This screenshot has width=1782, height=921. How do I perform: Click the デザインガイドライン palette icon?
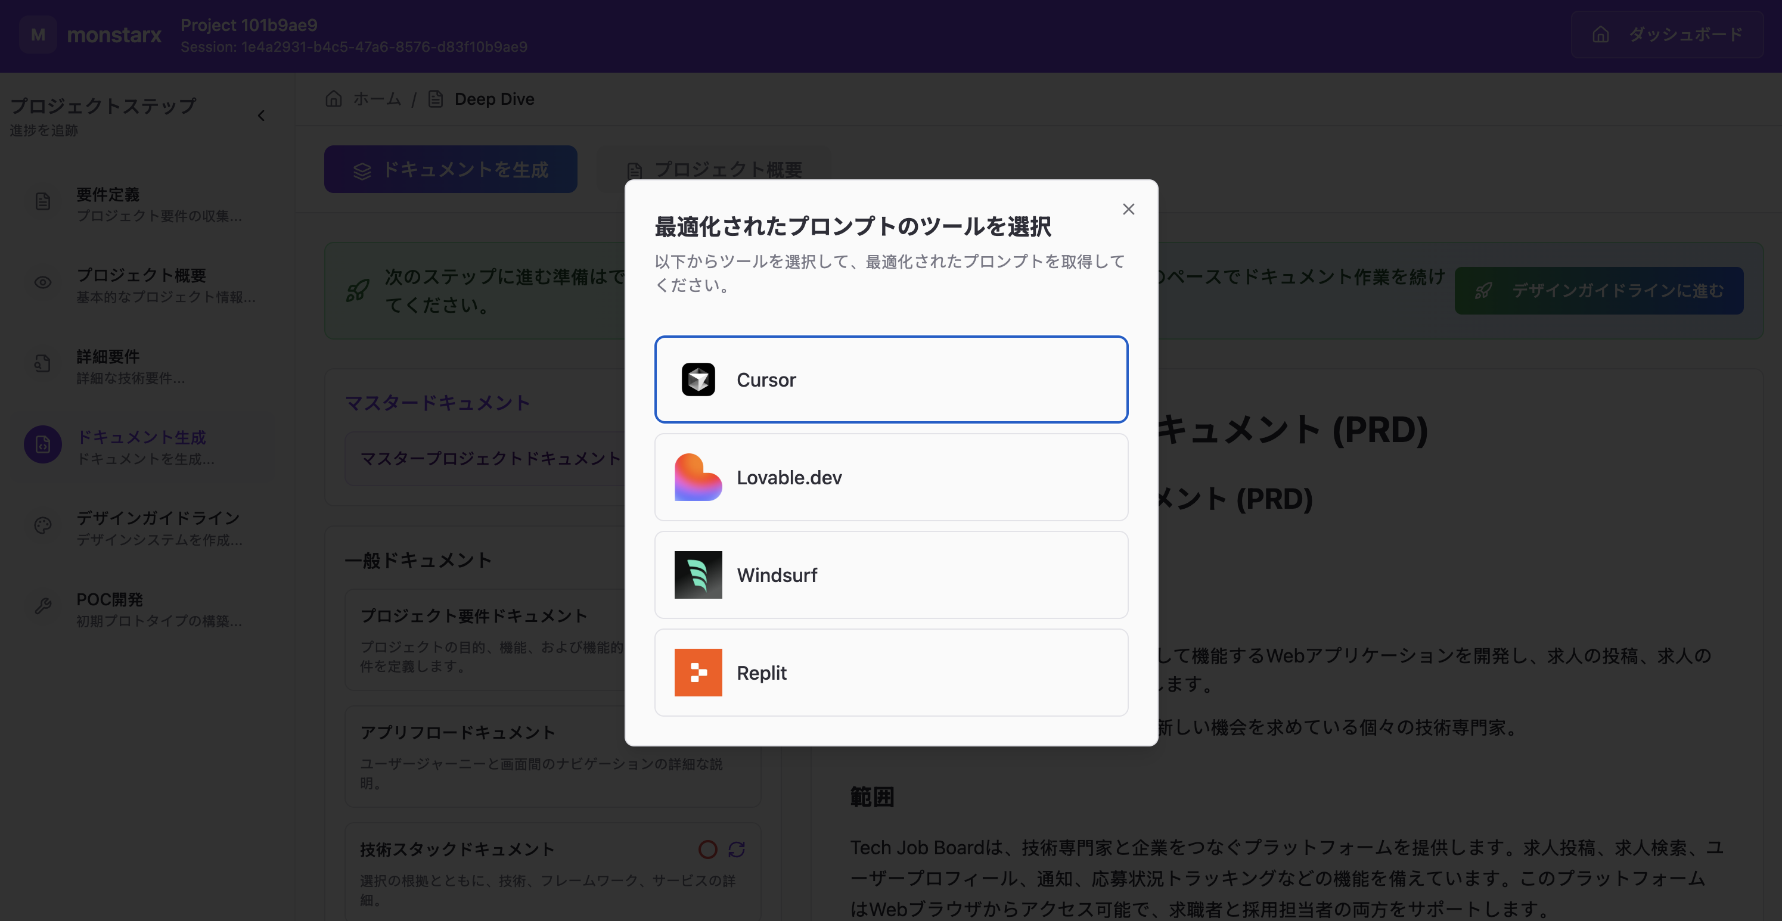(42, 525)
